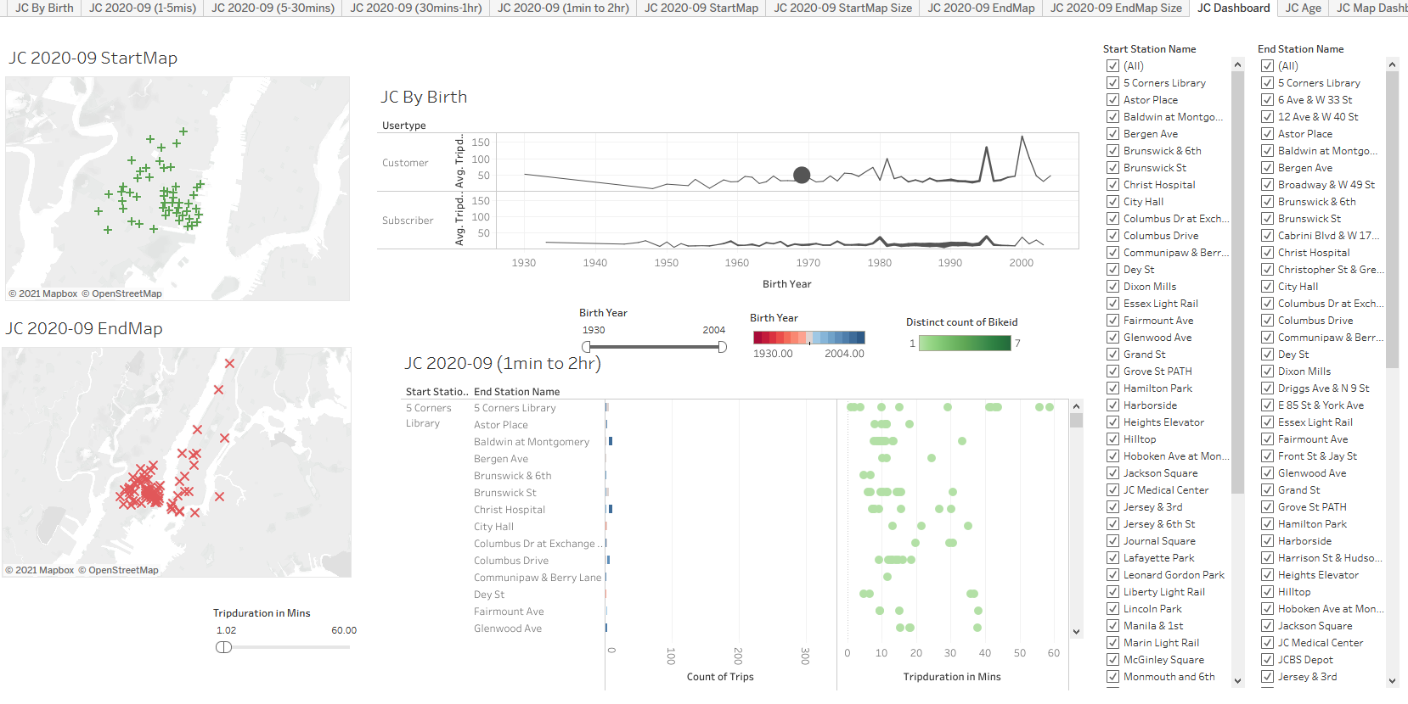Click down arrow of trips table scrollbar
Image resolution: width=1408 pixels, height=704 pixels.
pos(1076,631)
